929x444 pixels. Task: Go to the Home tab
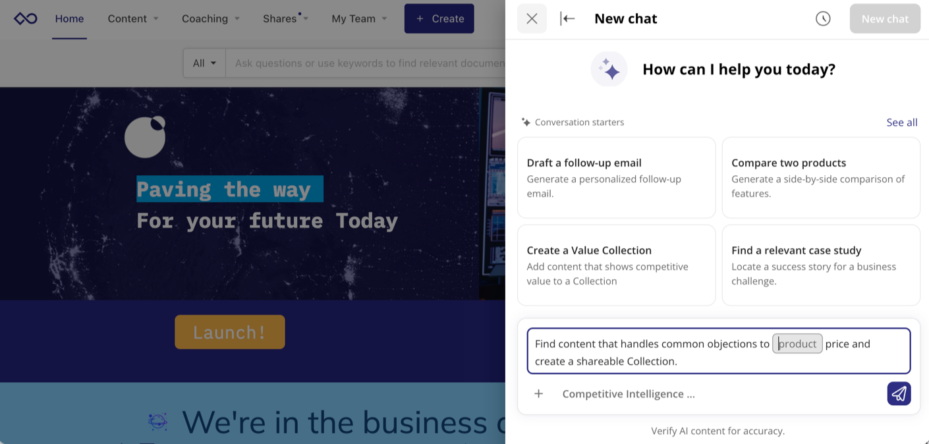coord(69,18)
